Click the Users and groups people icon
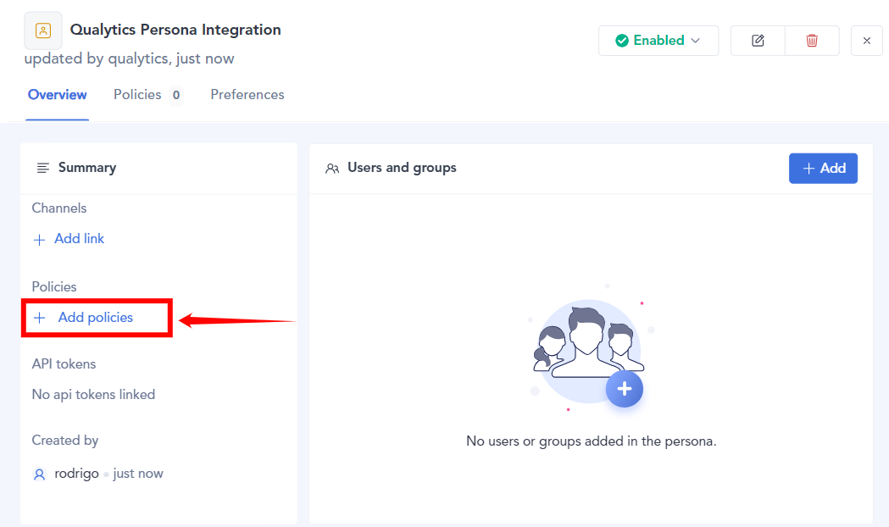Screen dimensions: 889x527 332,169
